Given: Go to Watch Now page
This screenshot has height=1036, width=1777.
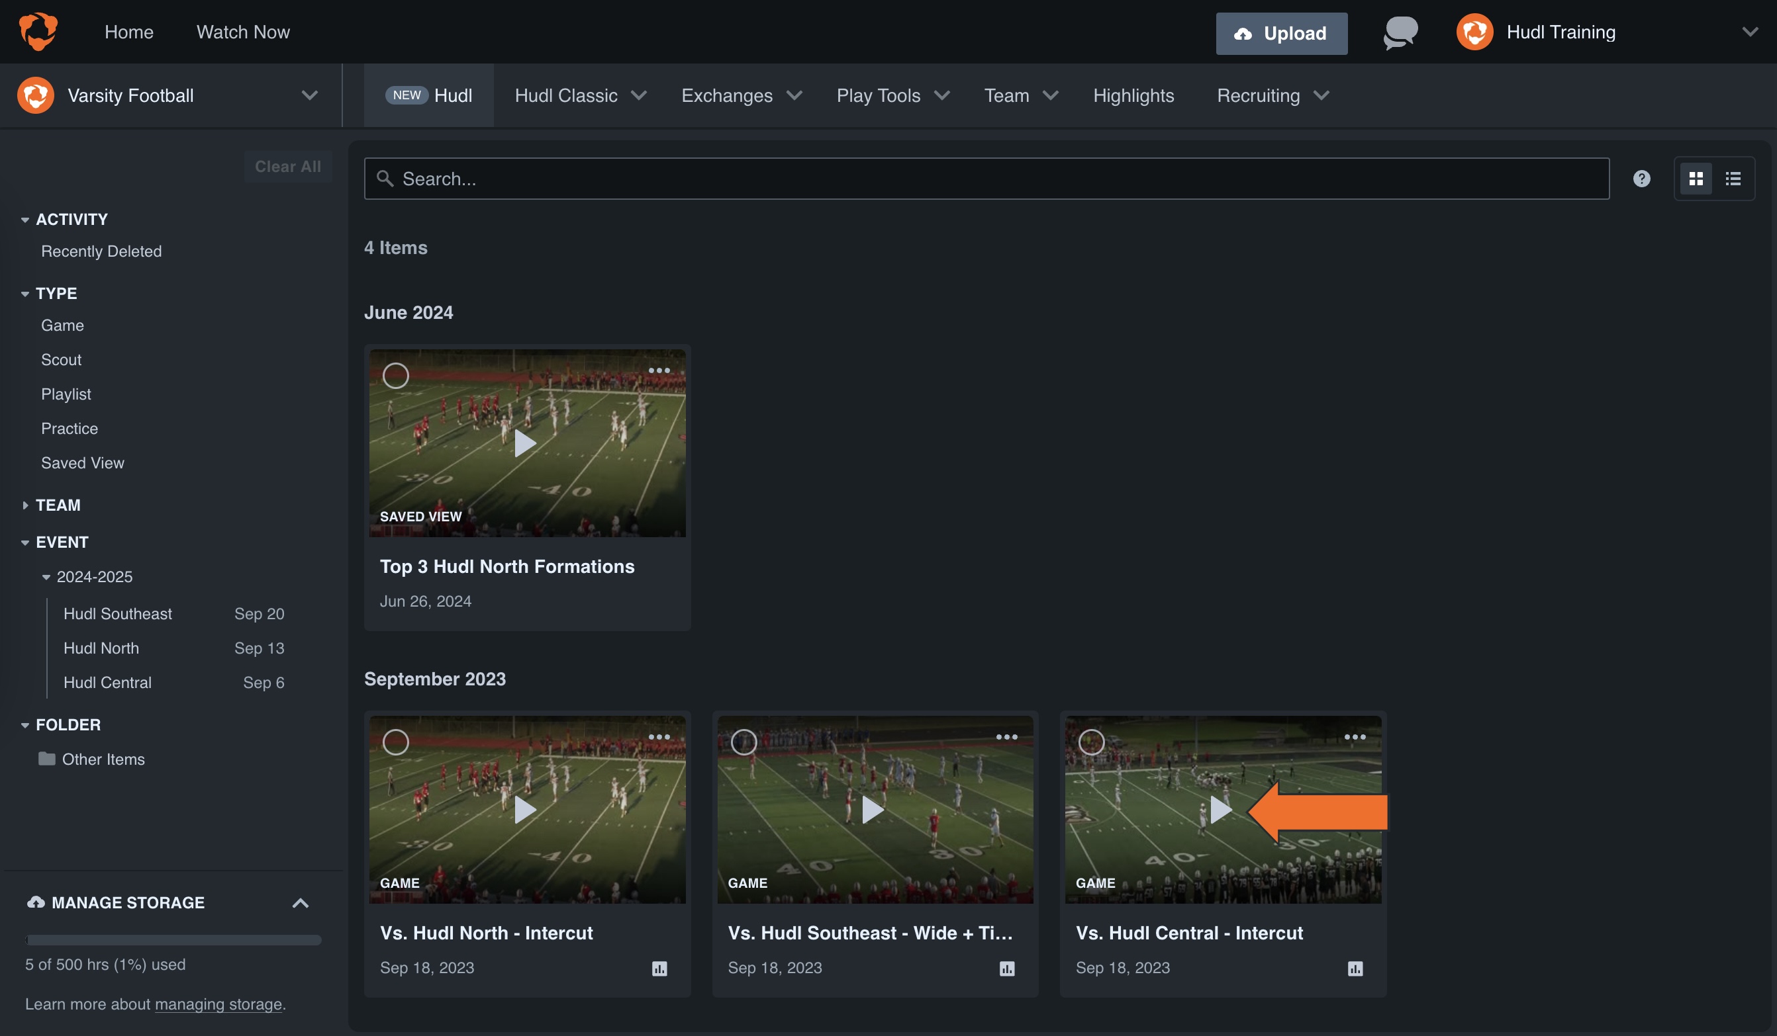Looking at the screenshot, I should 243,32.
